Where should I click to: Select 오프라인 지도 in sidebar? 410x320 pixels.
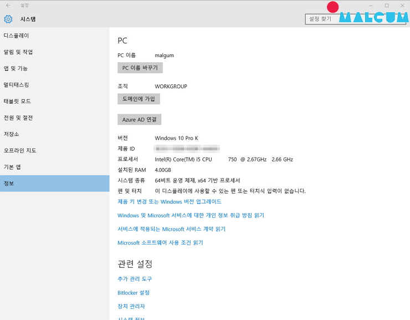(55, 150)
